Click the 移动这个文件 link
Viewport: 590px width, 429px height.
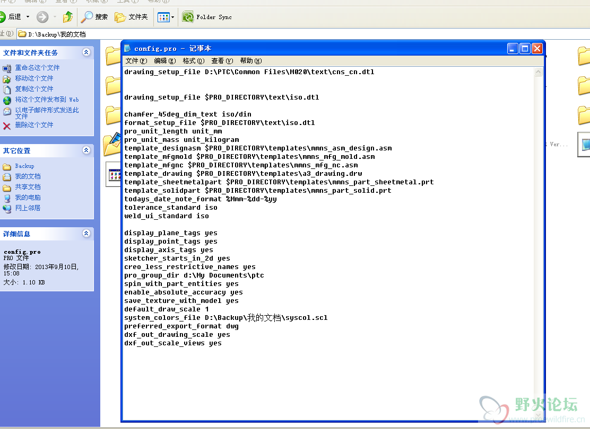34,78
